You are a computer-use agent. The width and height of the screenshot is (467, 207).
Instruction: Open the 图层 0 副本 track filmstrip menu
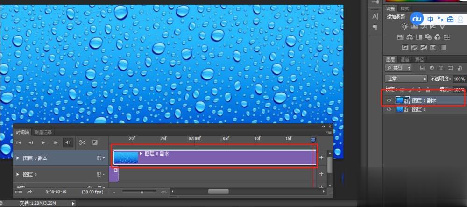101,158
